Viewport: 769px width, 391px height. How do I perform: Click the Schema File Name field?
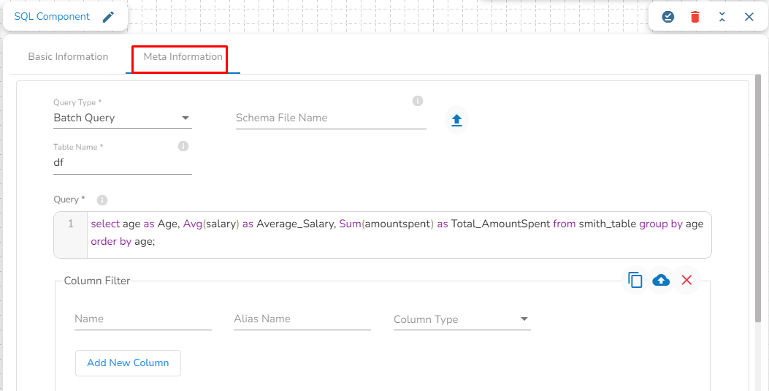pos(330,118)
